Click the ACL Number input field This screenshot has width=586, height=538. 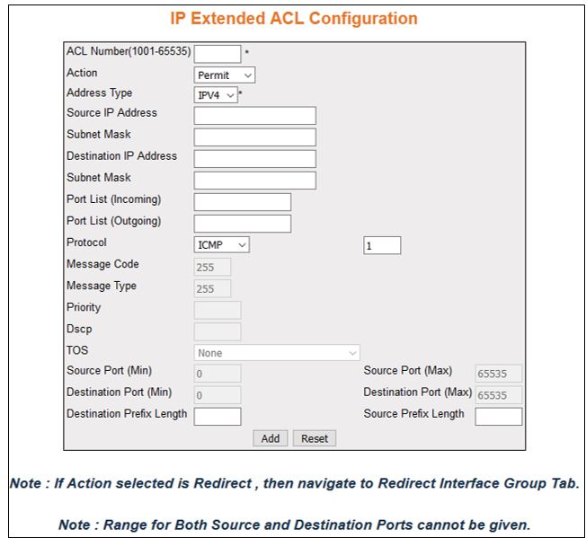pyautogui.click(x=218, y=54)
